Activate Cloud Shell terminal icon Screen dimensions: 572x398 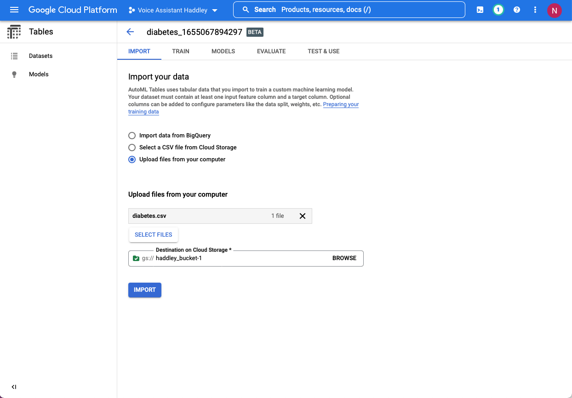pyautogui.click(x=480, y=10)
